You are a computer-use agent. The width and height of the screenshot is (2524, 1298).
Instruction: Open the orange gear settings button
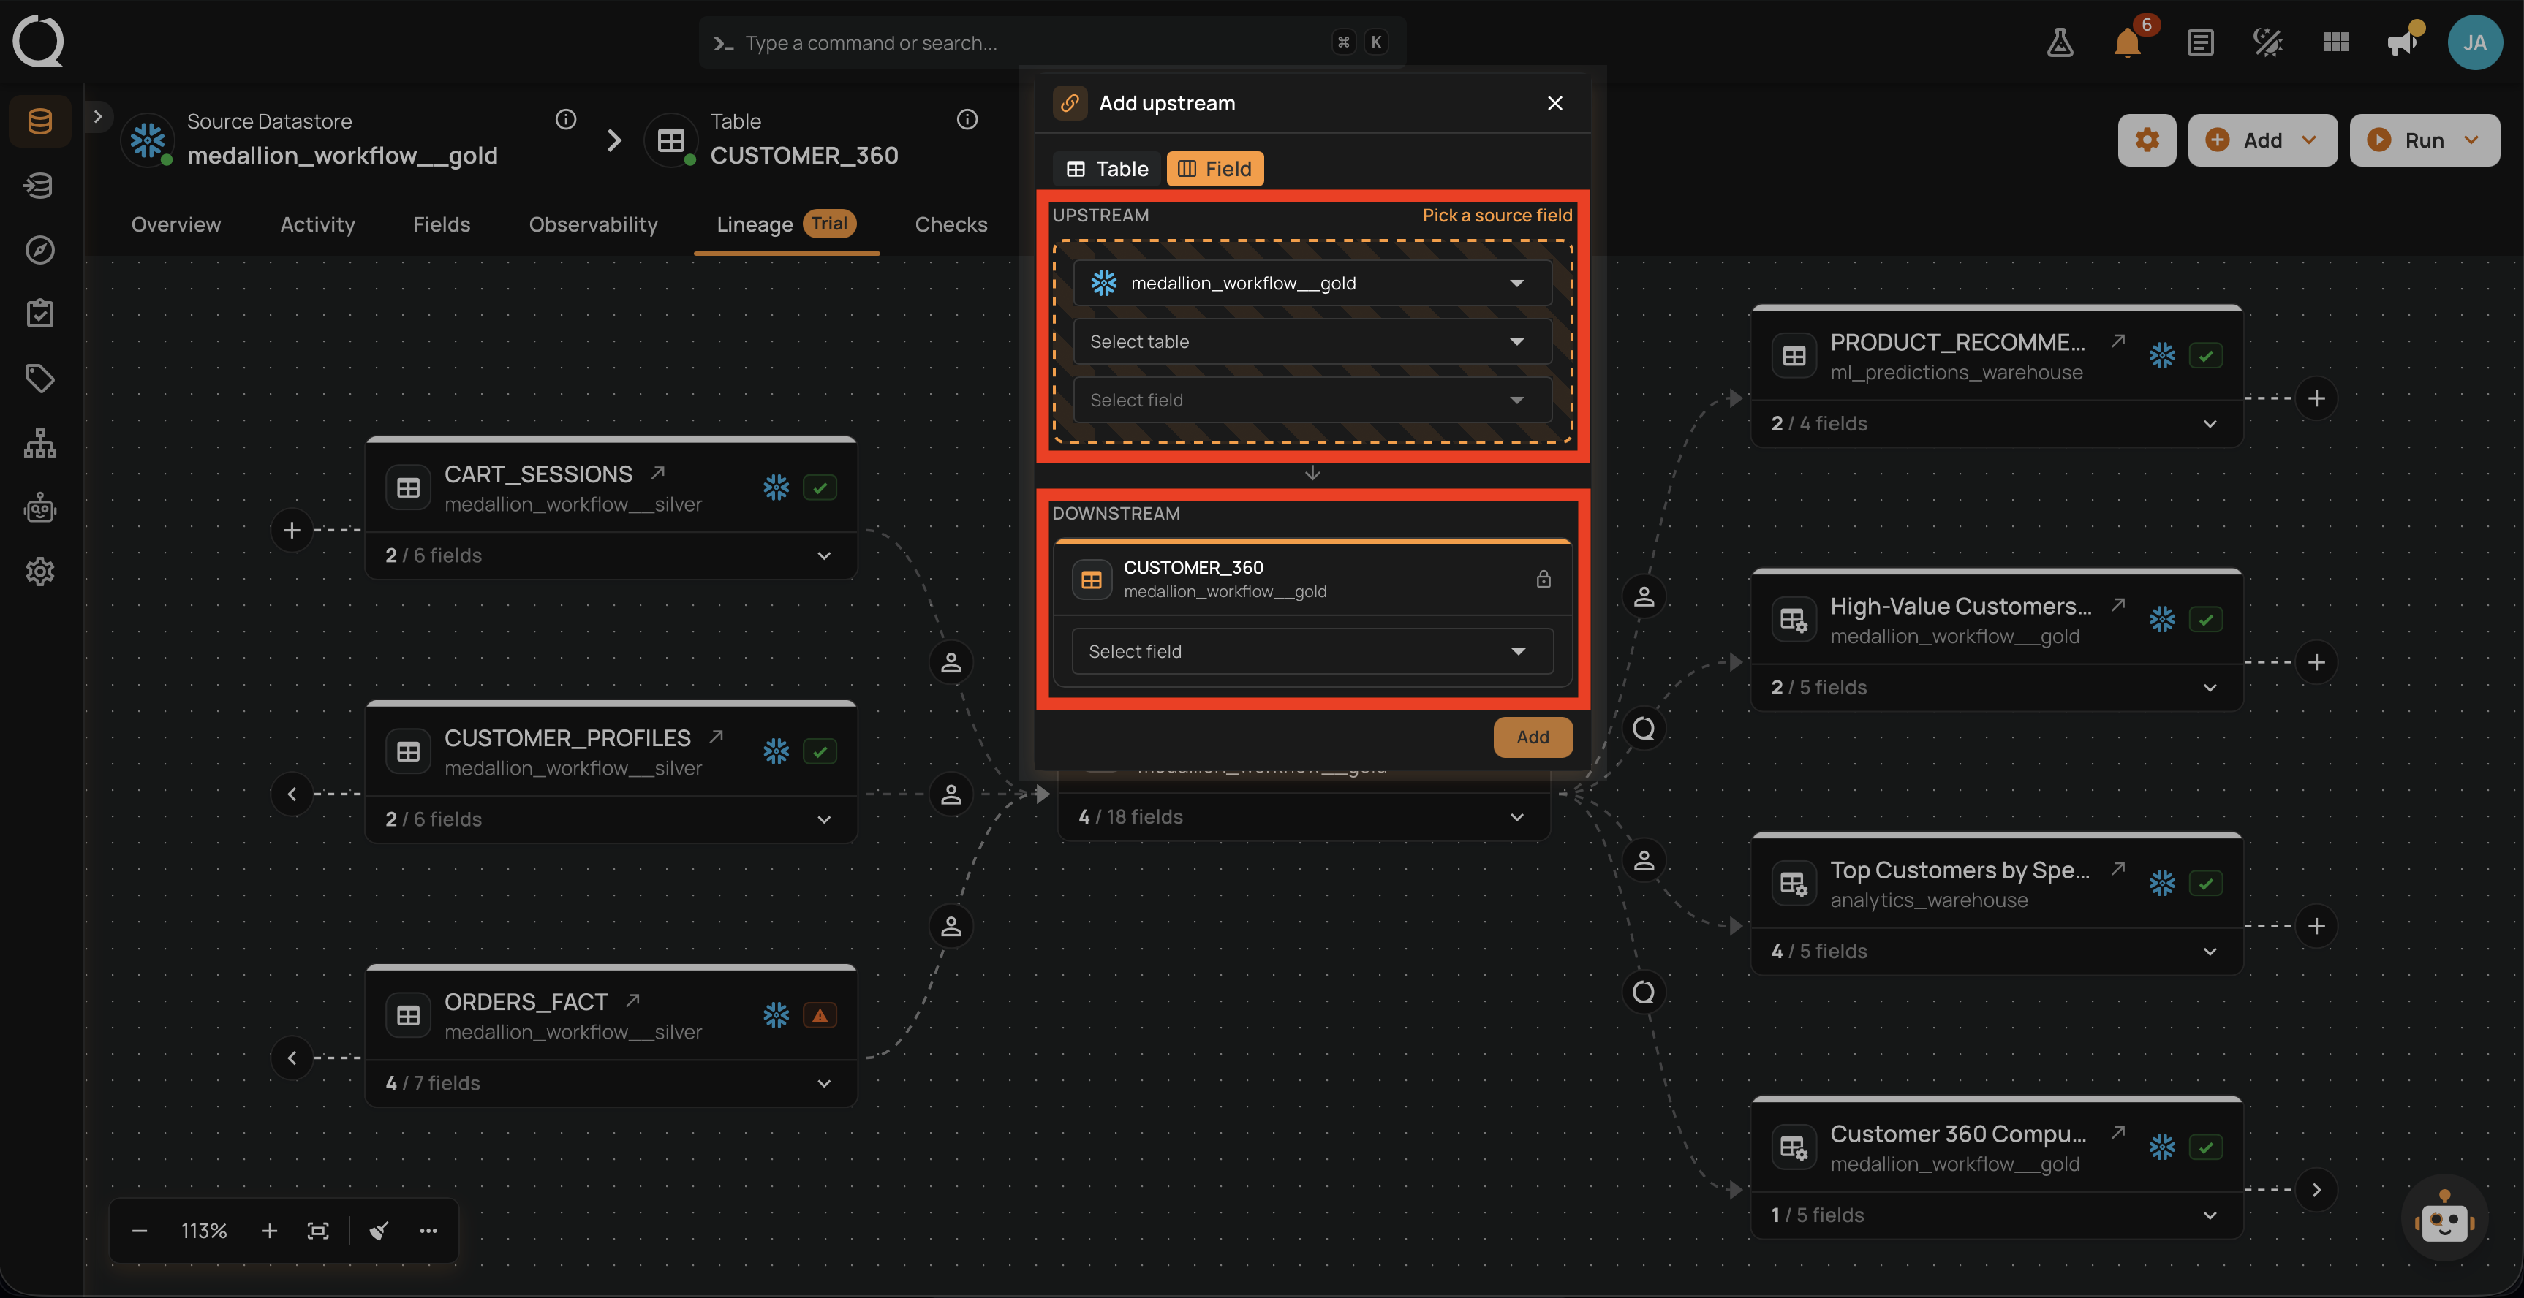click(x=2147, y=140)
